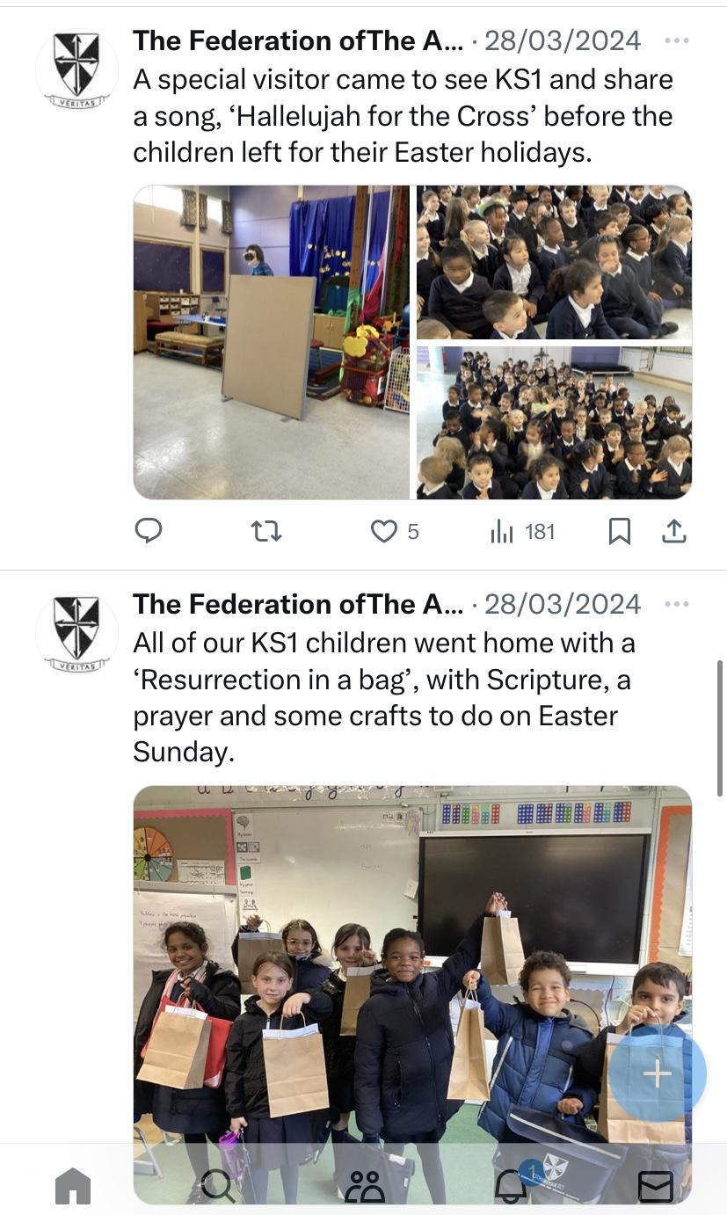Open profile avatar of first tweet
The height and width of the screenshot is (1215, 727).
76,70
